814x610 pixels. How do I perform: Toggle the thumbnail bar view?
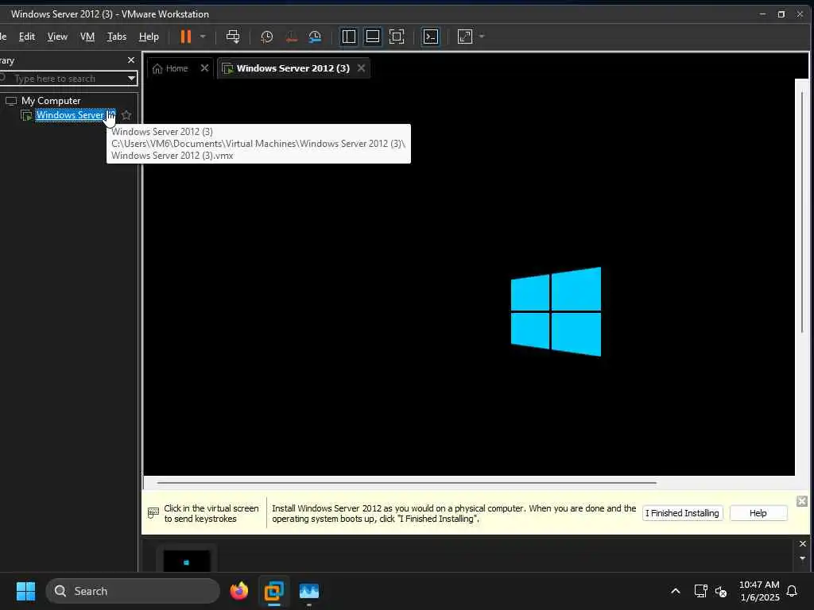tap(373, 37)
